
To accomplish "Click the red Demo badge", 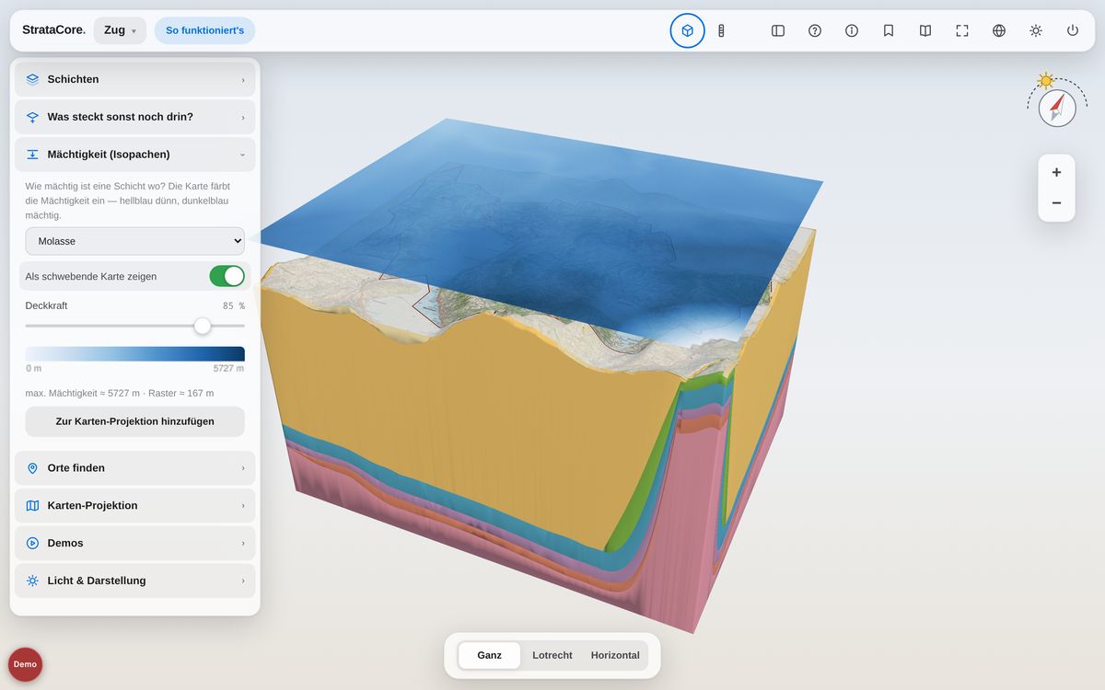I will click(26, 664).
